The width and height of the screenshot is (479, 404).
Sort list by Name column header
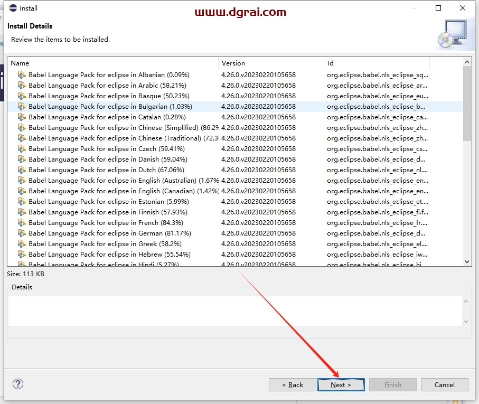[x=112, y=63]
